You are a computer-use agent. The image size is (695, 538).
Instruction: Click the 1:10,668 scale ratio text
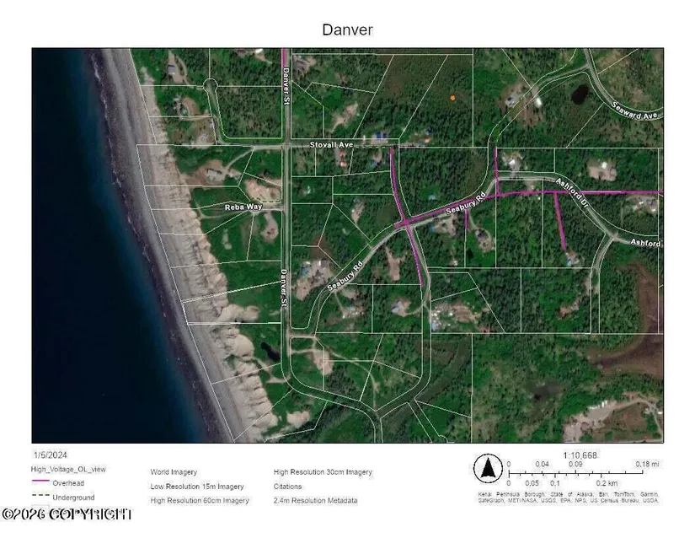[x=580, y=455]
